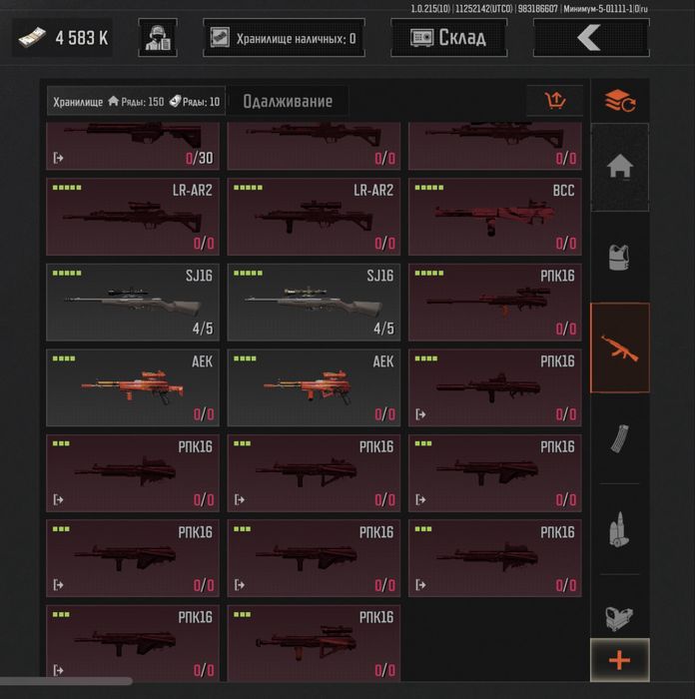Viewport: 695px width, 699px height.
Task: Select the ammunition bullets category icon
Action: coord(620,529)
